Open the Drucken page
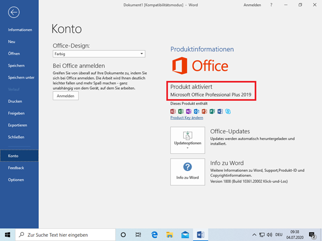Screen dimensions: 322x241 (15, 101)
